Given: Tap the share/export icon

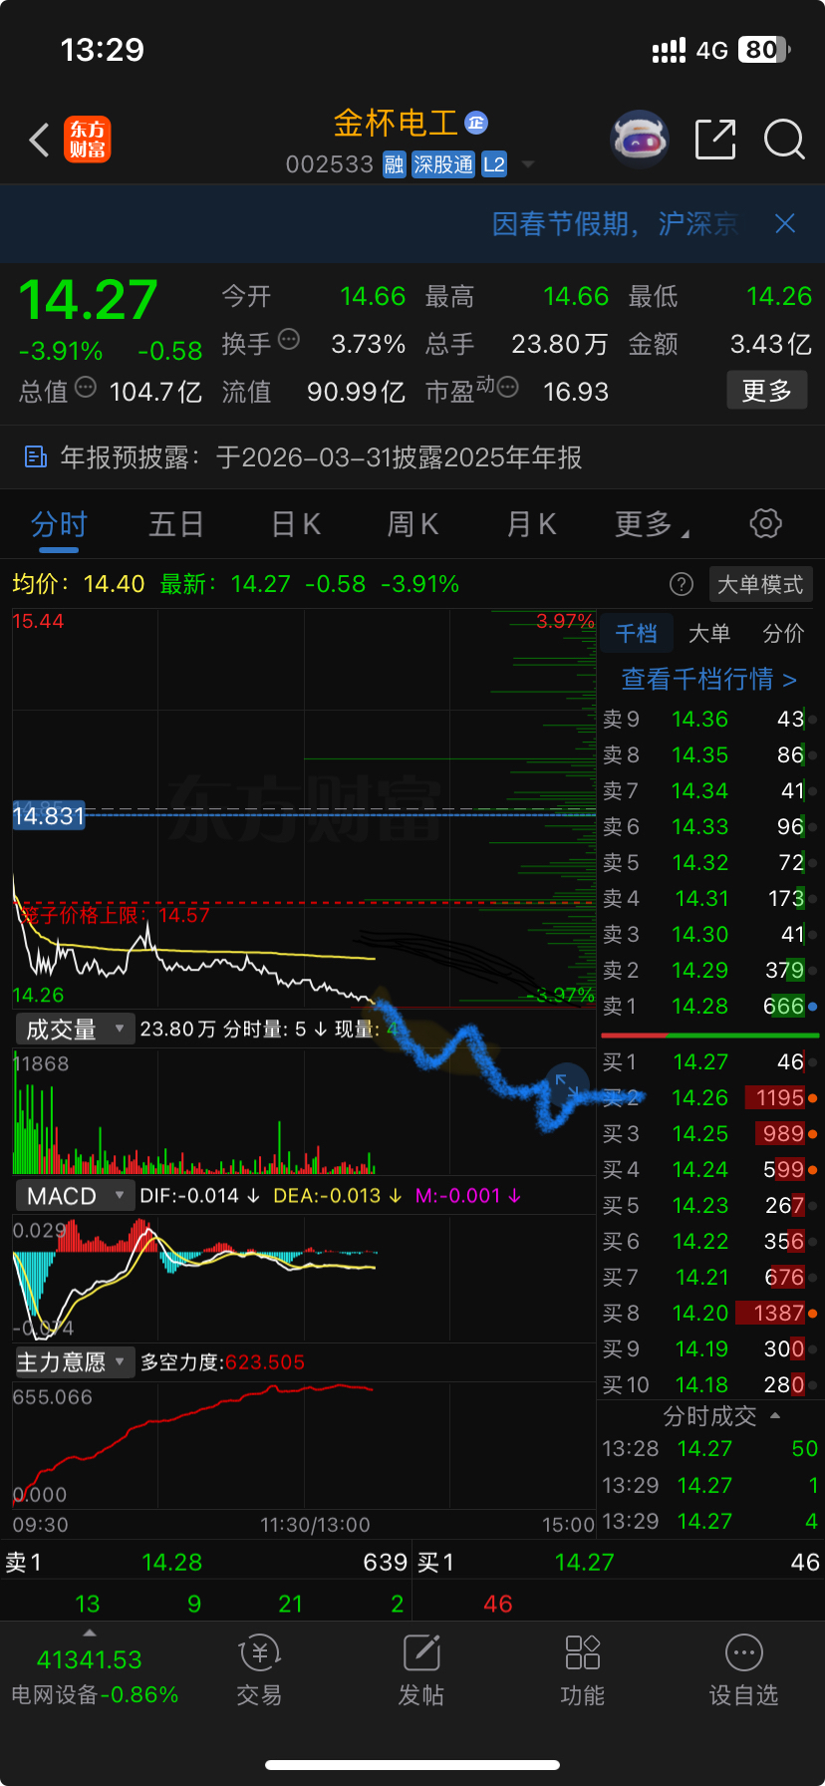Looking at the screenshot, I should pos(715,140).
